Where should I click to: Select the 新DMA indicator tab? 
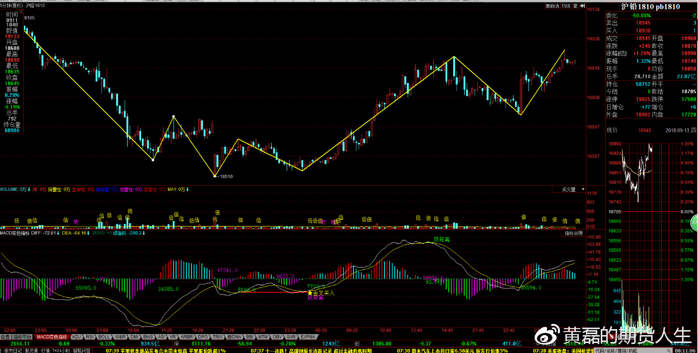234,337
